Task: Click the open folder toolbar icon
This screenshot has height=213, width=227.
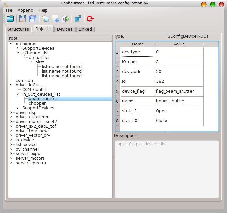Action: pyautogui.click(x=10, y=19)
